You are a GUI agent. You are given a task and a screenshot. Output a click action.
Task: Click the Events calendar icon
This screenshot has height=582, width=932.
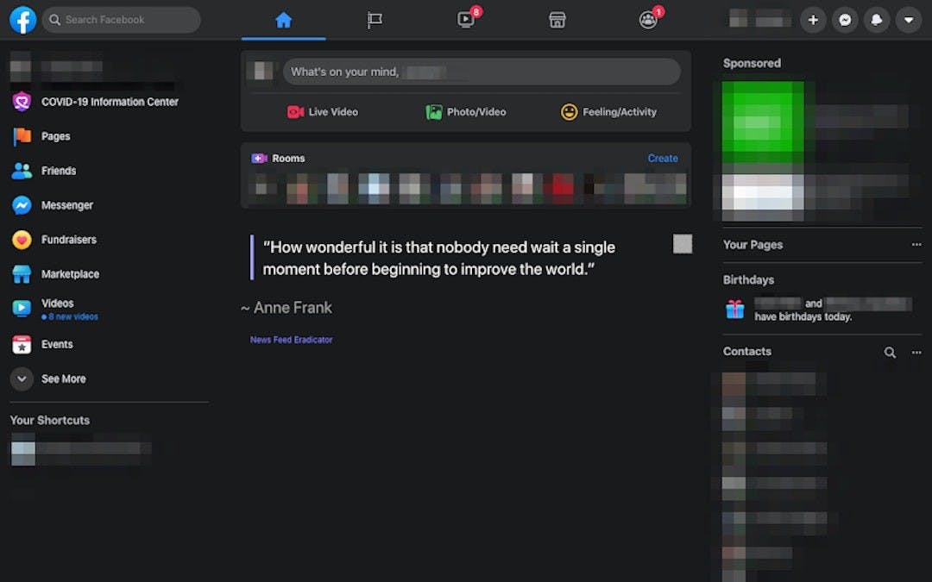[x=22, y=344]
